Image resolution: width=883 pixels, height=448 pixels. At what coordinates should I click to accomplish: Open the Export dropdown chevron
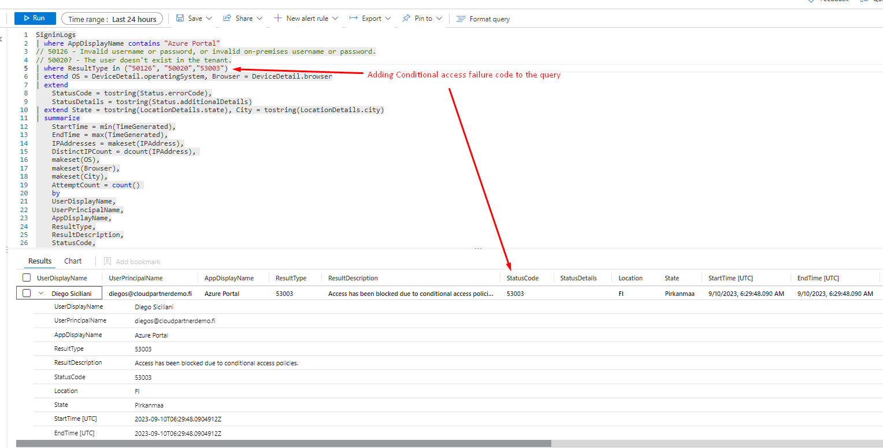(388, 18)
